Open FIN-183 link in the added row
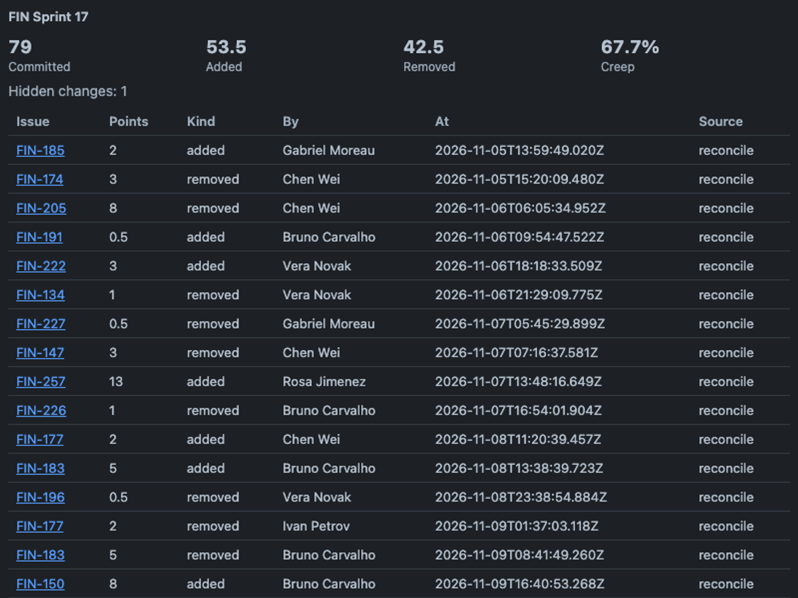Viewport: 798px width, 598px height. click(41, 468)
